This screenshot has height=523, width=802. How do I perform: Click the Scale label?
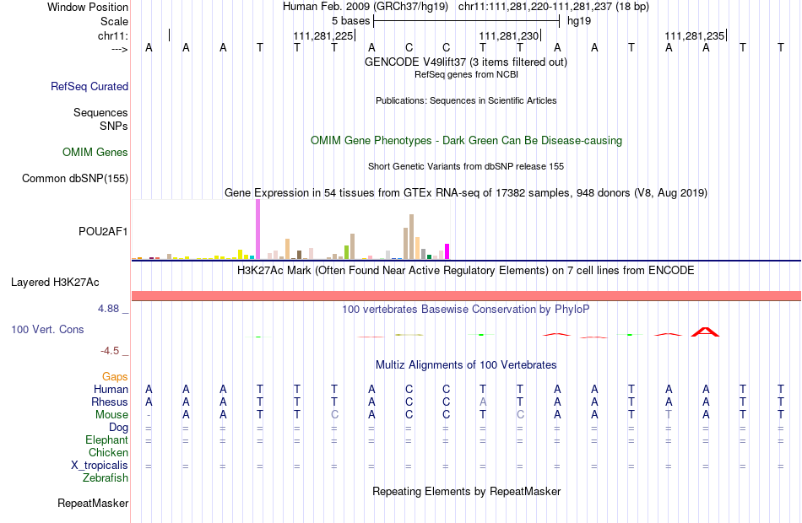115,21
